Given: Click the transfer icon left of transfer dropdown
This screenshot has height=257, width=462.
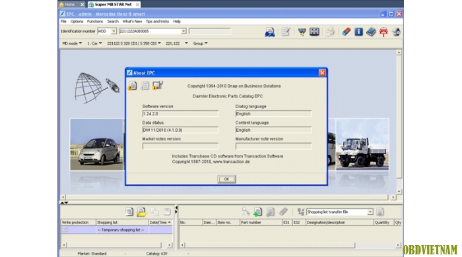Looking at the screenshot, I should pyautogui.click(x=300, y=212).
